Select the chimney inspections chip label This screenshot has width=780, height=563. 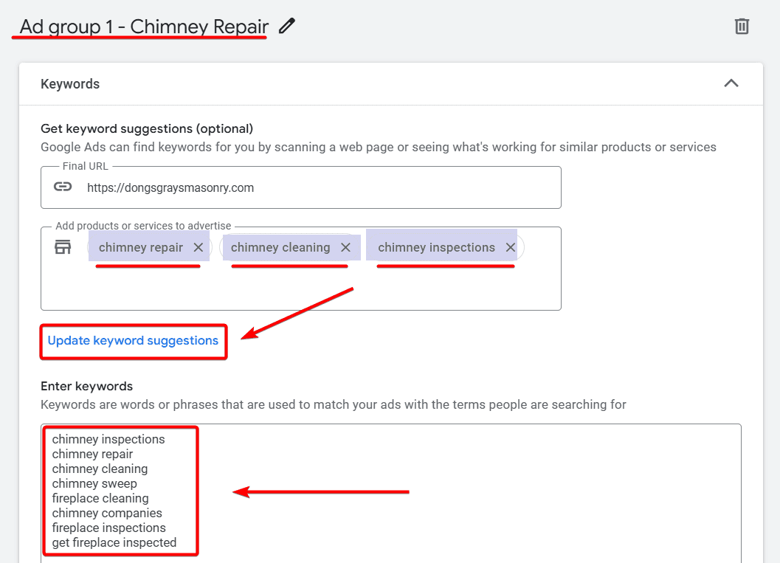436,247
